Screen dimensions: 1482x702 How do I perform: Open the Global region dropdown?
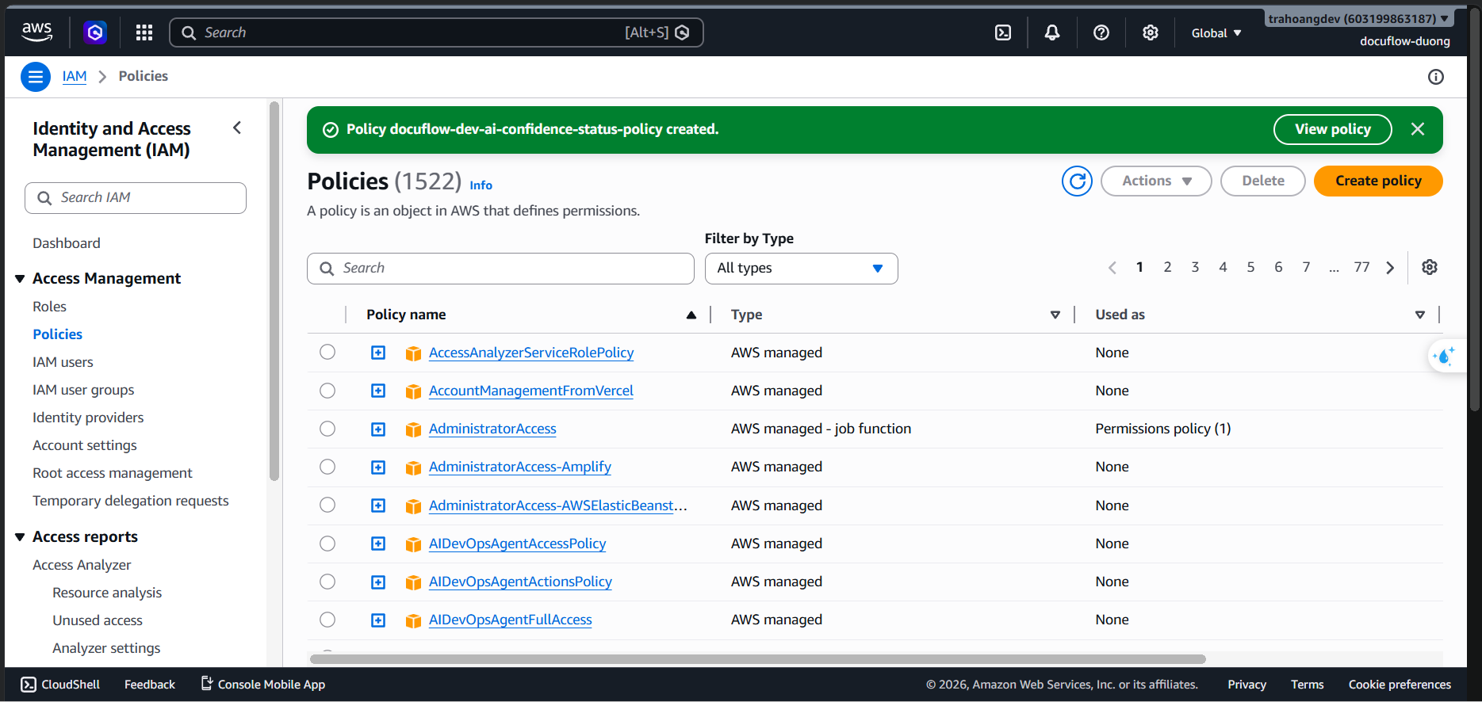pos(1216,33)
